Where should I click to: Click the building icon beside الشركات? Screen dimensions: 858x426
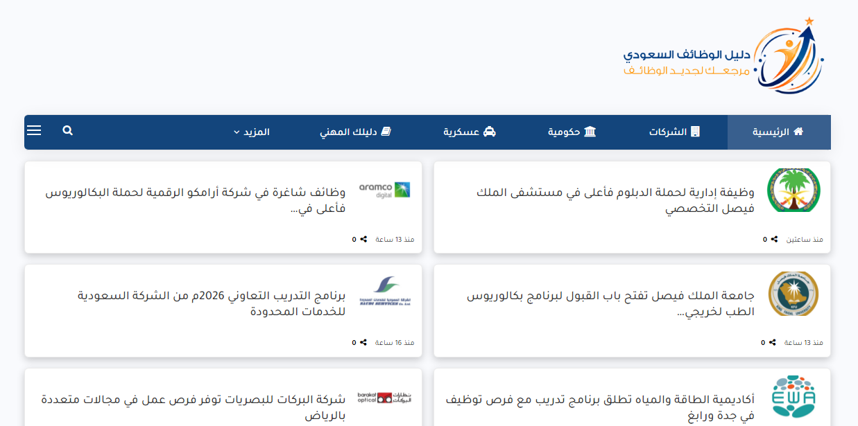[695, 132]
